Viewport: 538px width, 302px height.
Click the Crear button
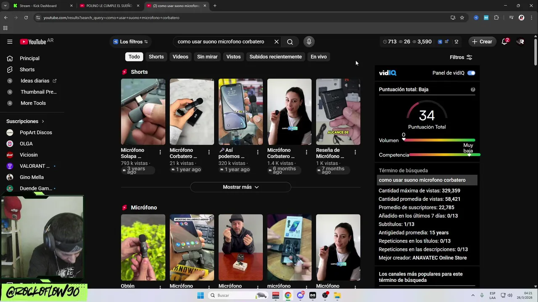pos(482,42)
